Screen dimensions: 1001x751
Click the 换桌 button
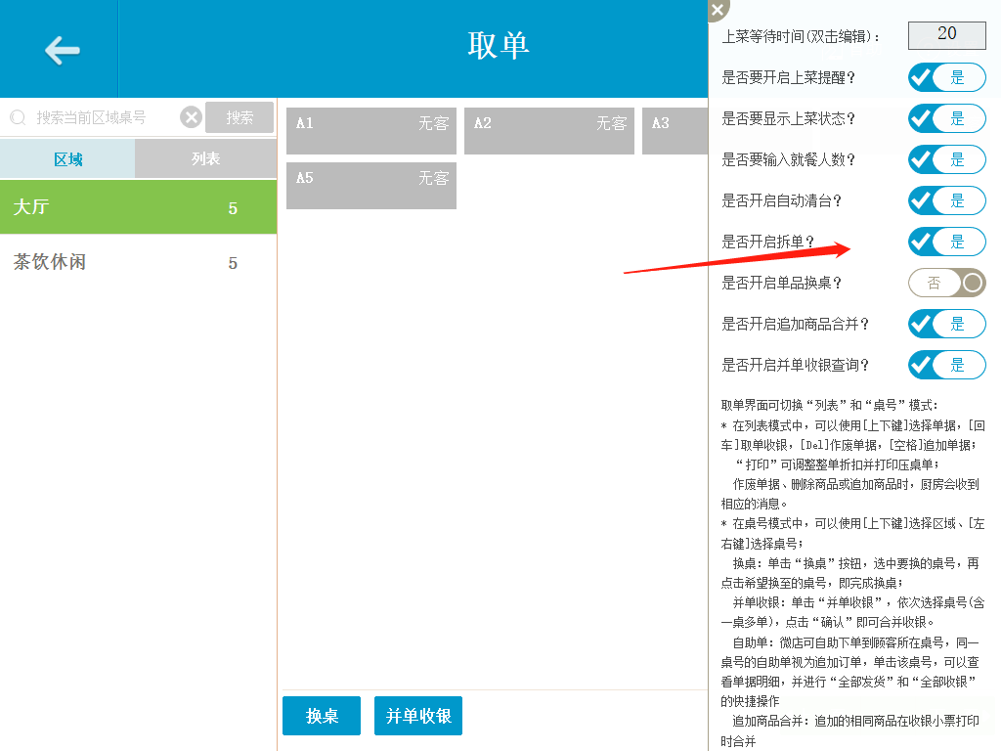tap(322, 716)
